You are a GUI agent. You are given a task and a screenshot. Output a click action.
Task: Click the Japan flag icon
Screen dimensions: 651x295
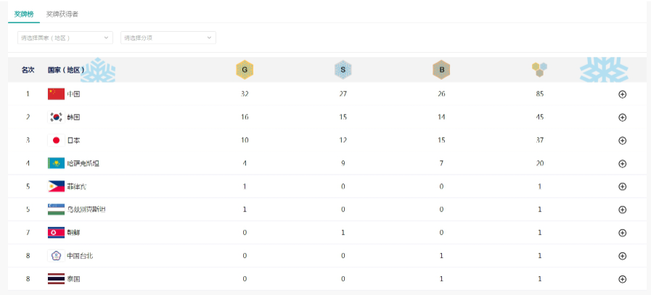coord(56,140)
